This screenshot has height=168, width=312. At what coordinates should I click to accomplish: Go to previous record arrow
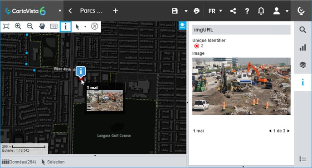270,131
